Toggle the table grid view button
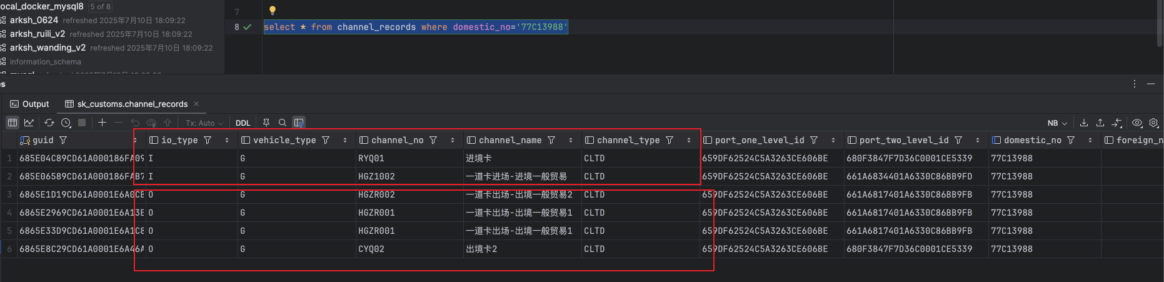This screenshot has width=1164, height=282. click(x=13, y=123)
